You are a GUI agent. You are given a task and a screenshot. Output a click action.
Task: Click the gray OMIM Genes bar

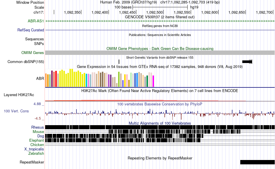tap(160, 53)
